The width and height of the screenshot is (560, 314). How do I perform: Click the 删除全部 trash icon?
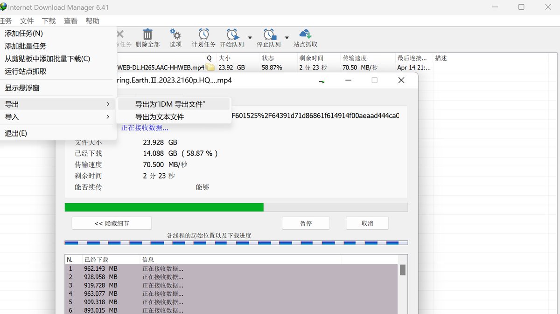click(147, 34)
